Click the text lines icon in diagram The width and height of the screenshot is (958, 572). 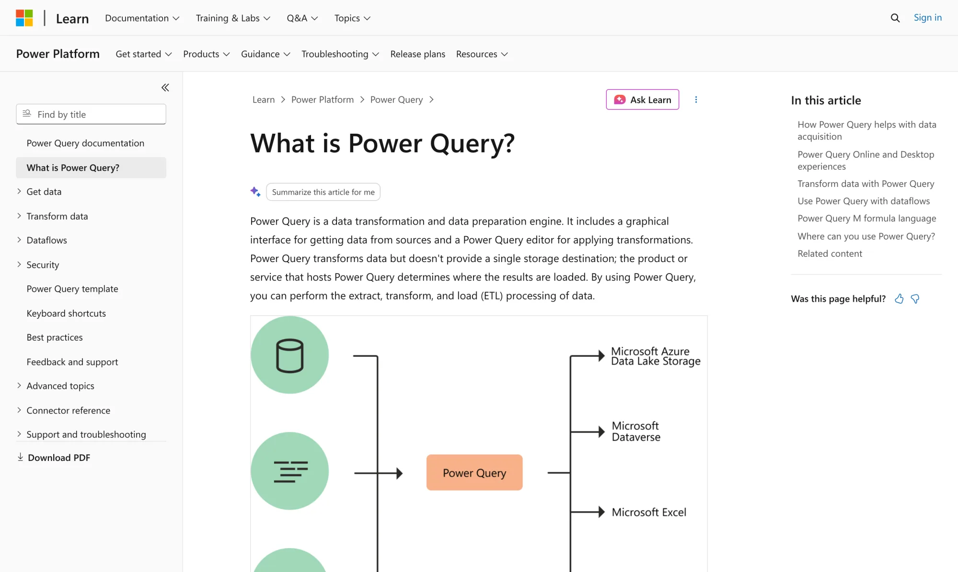tap(290, 471)
